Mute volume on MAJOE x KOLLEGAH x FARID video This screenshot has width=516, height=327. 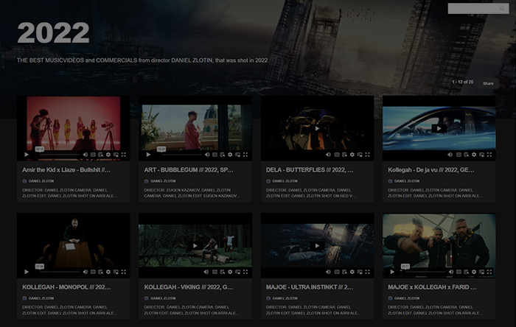[451, 272]
